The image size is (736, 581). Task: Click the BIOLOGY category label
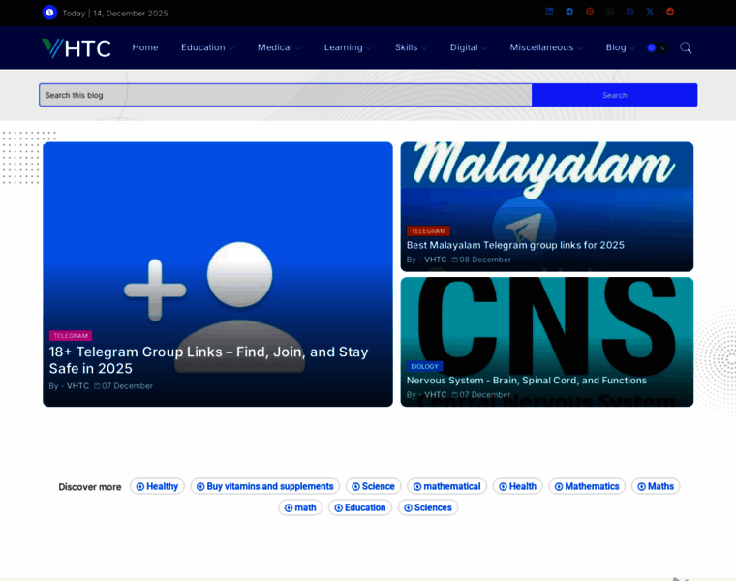pyautogui.click(x=424, y=366)
